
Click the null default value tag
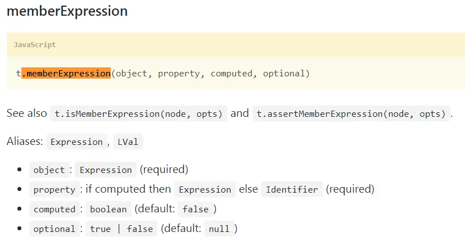pos(219,229)
